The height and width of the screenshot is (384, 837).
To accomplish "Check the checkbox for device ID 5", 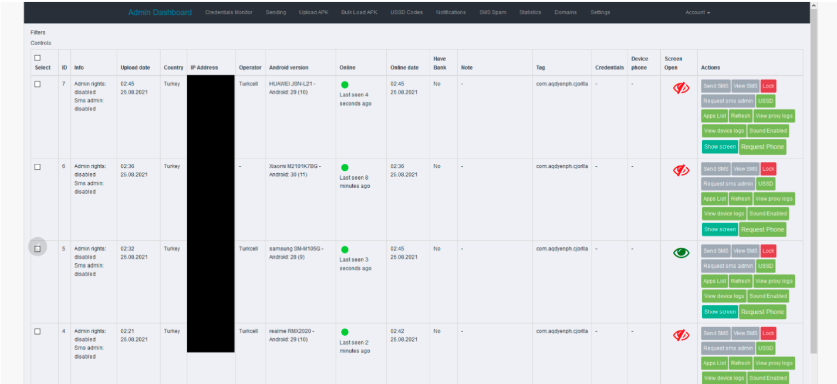I will 38,249.
